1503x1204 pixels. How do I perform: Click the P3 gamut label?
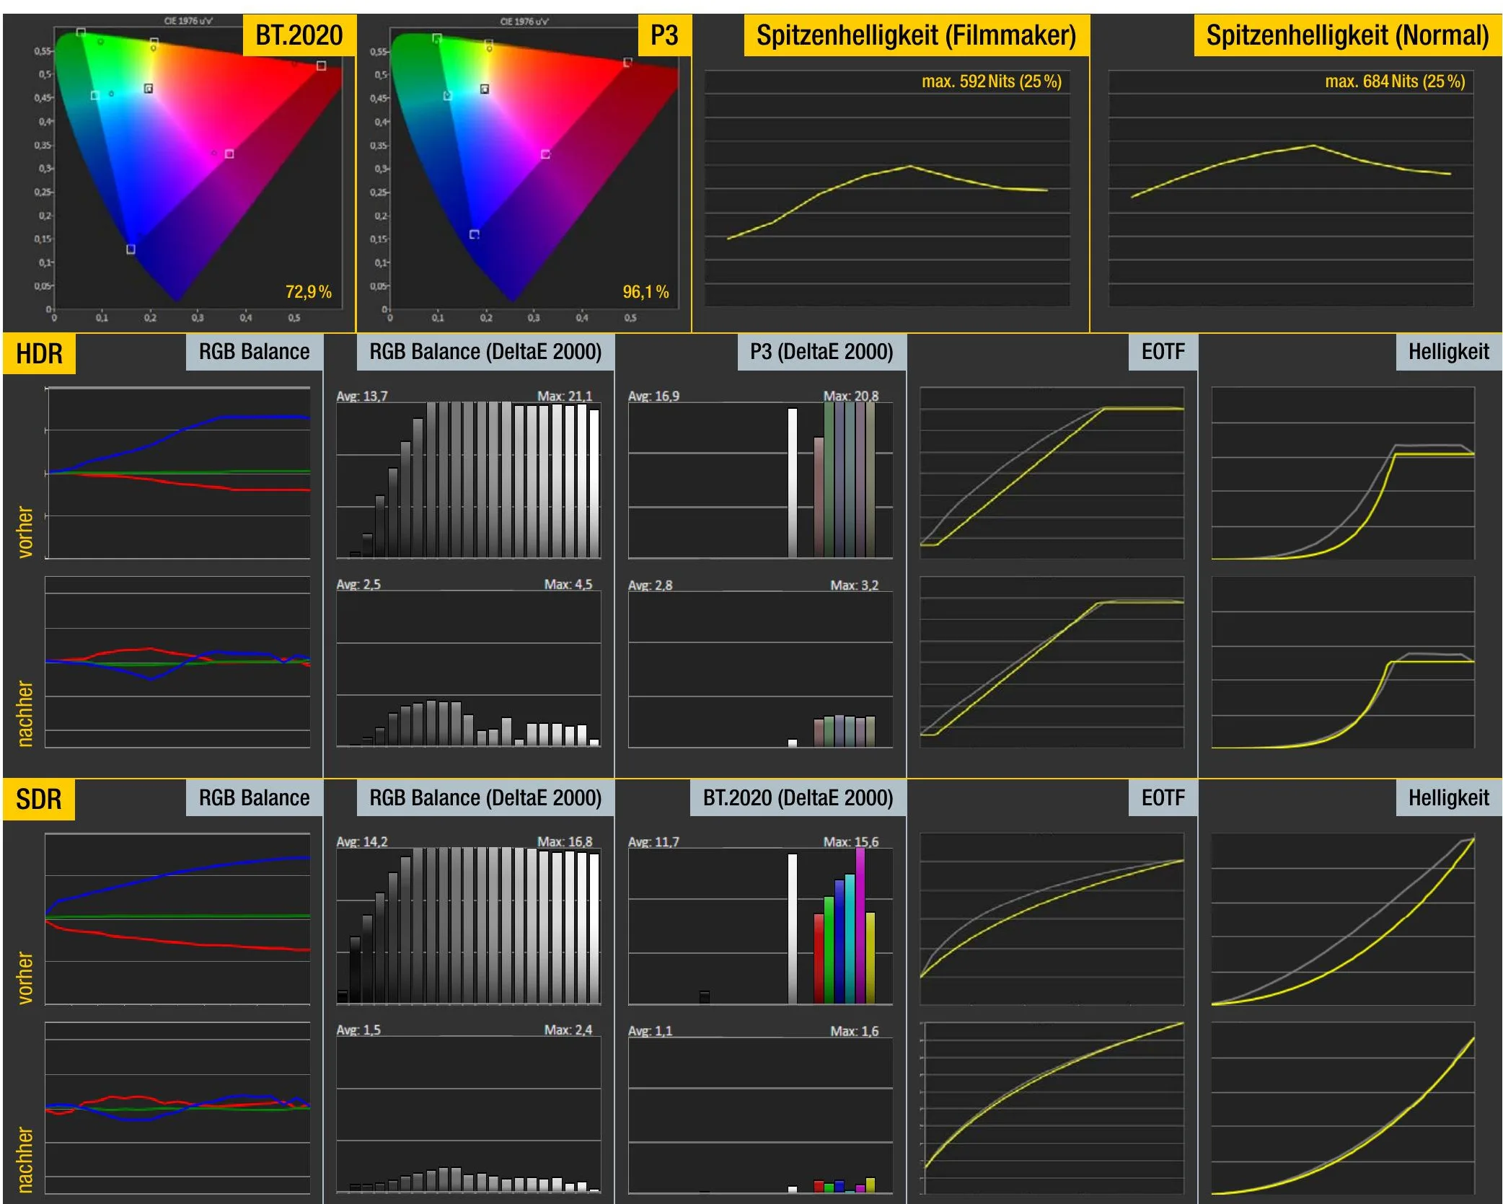coord(664,35)
